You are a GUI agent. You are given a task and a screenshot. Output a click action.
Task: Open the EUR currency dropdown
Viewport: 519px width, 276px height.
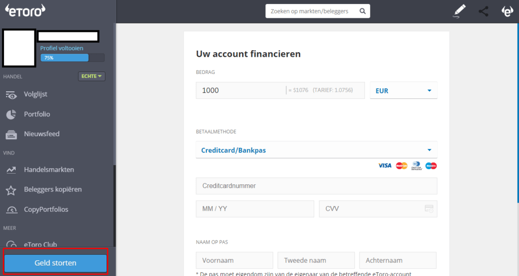(403, 90)
